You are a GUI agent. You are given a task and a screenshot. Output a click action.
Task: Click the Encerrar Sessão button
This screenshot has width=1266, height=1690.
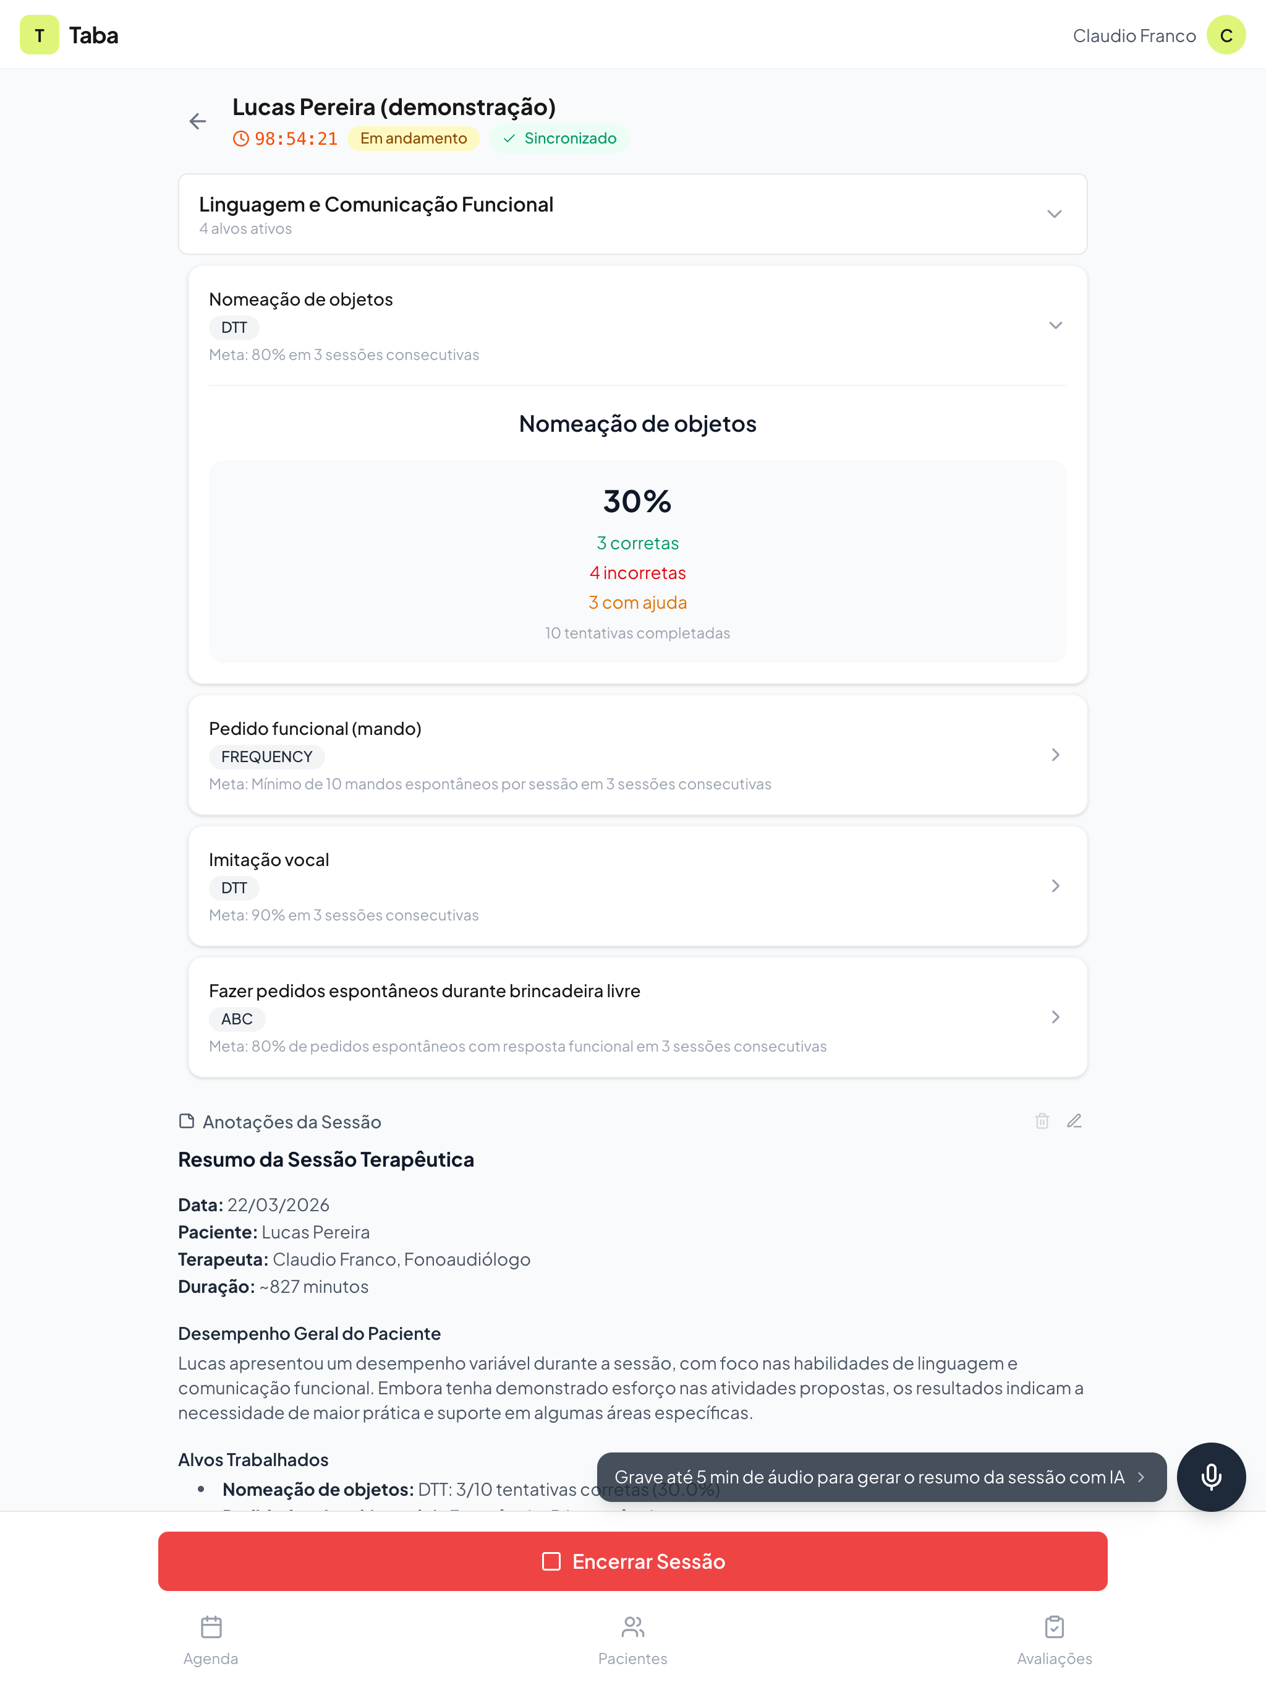pos(632,1562)
